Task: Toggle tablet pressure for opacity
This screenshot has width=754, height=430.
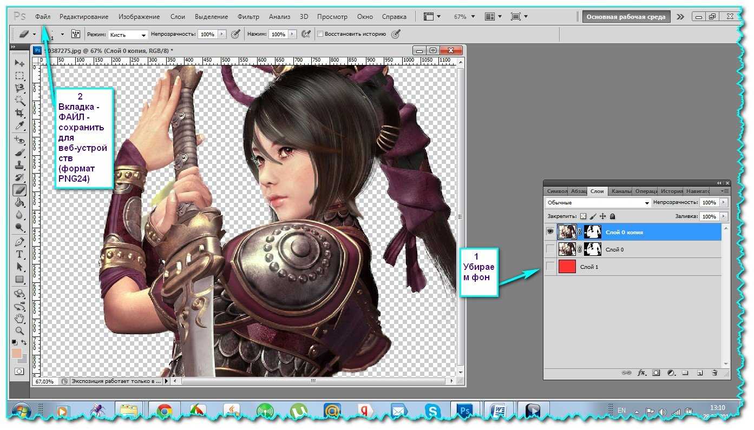Action: [x=235, y=34]
